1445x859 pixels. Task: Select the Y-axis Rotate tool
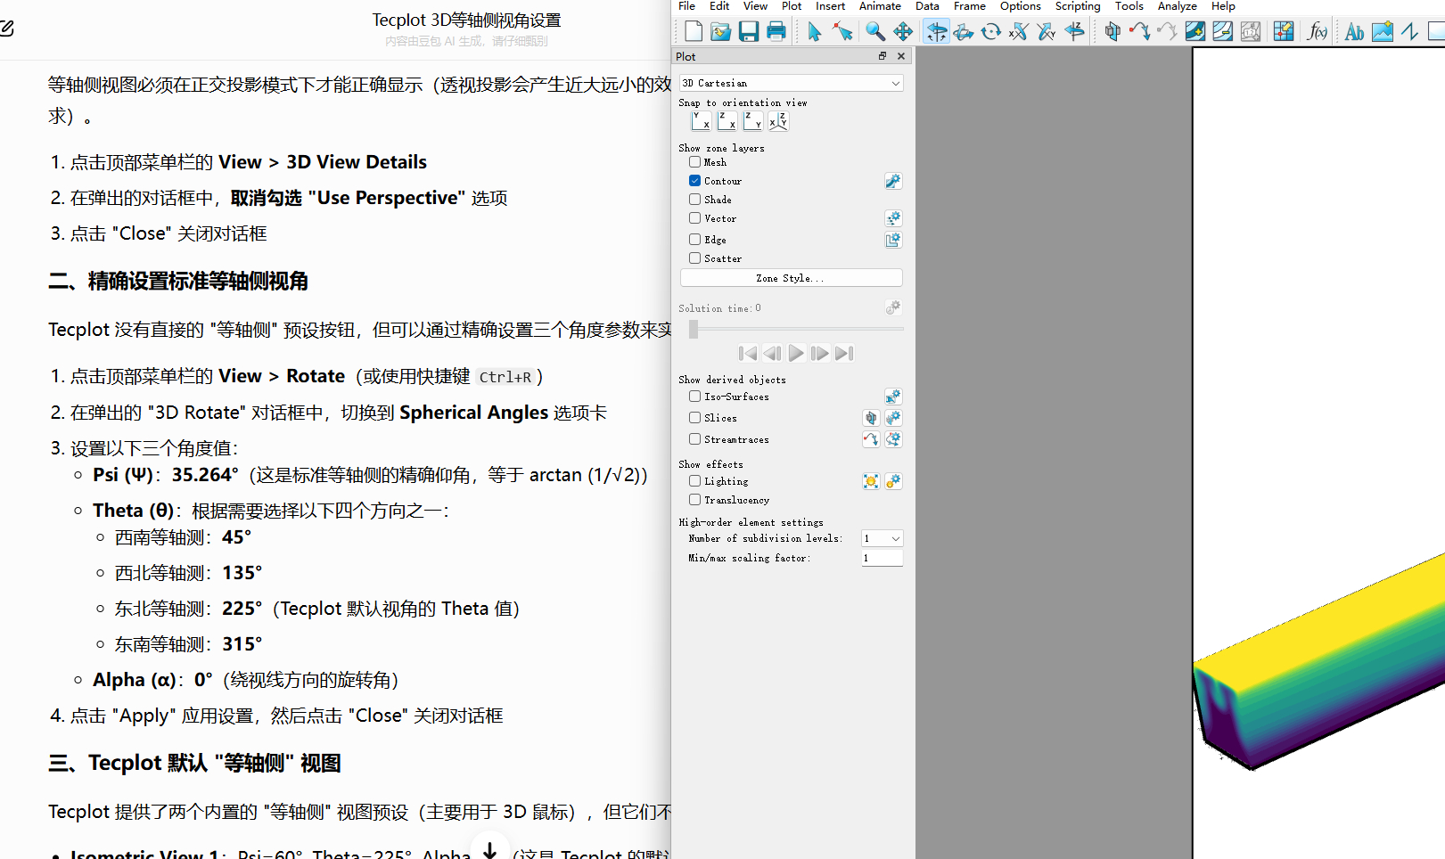coord(1047,32)
